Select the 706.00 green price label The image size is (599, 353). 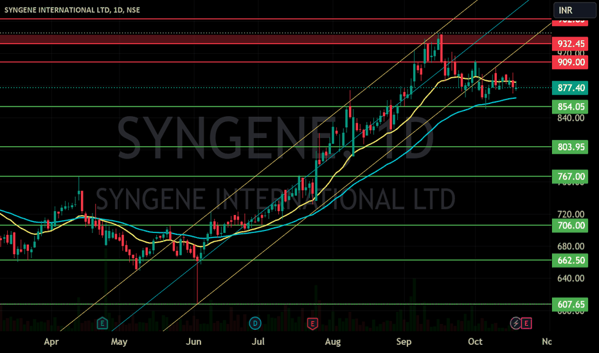[570, 225]
